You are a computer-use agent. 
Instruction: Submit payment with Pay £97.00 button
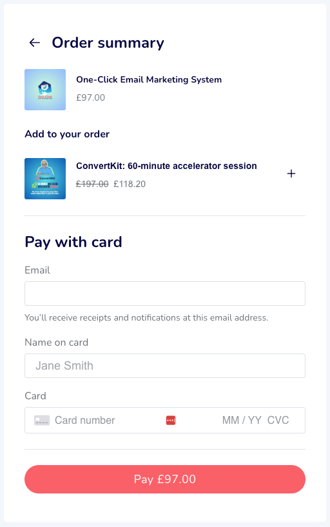click(165, 479)
